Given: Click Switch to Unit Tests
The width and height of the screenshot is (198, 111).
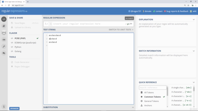Looking at the screenshot, I should [121, 30].
